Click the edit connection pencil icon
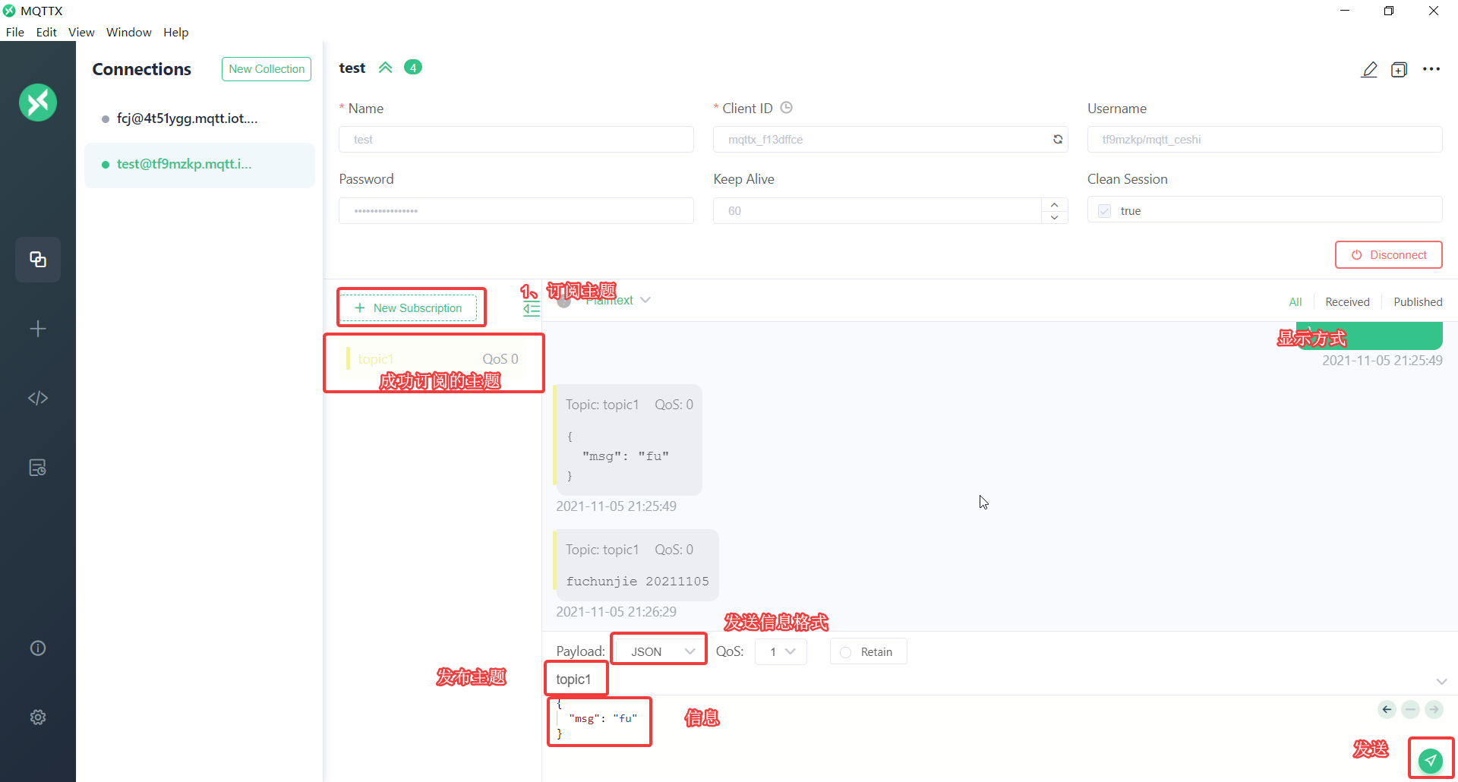This screenshot has width=1458, height=782. pyautogui.click(x=1369, y=70)
